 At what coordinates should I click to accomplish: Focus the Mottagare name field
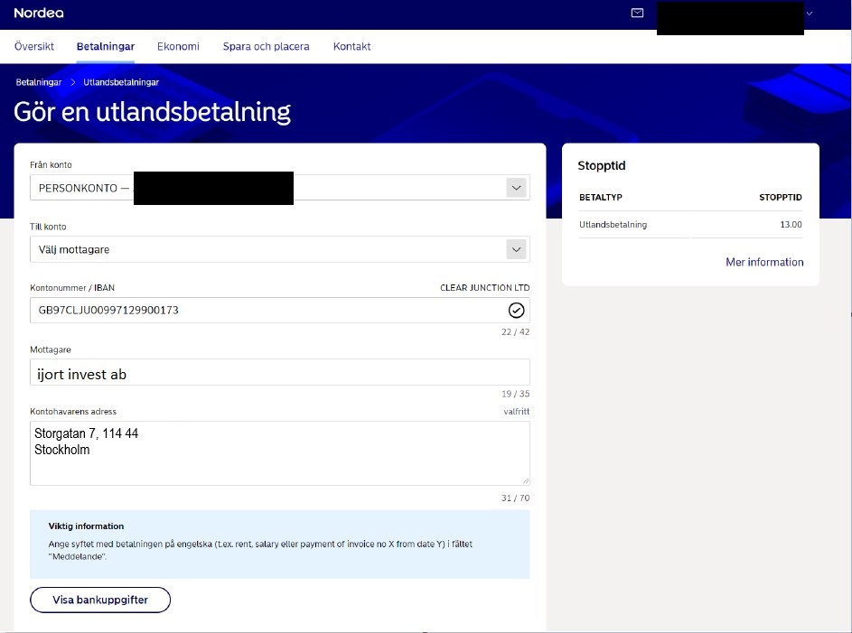279,372
